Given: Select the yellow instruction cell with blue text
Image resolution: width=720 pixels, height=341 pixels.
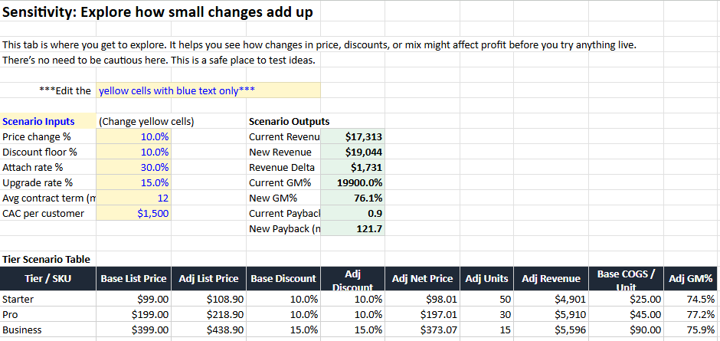Looking at the screenshot, I should tap(208, 90).
